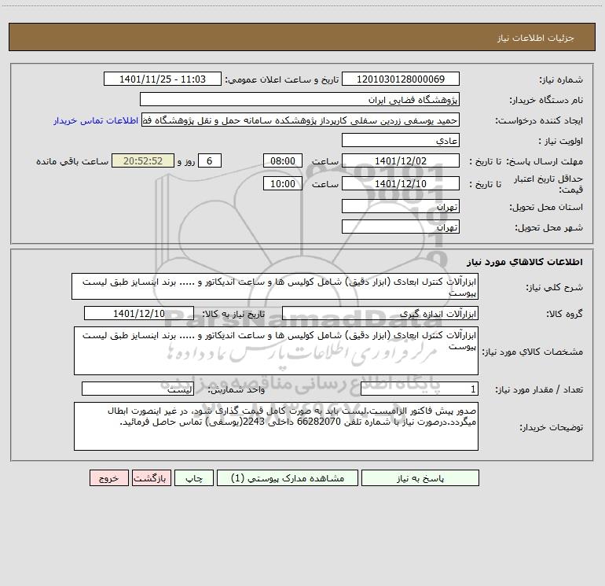Click the استان محل تحویل label
Viewport: 605px width, 586px height.
(x=546, y=208)
